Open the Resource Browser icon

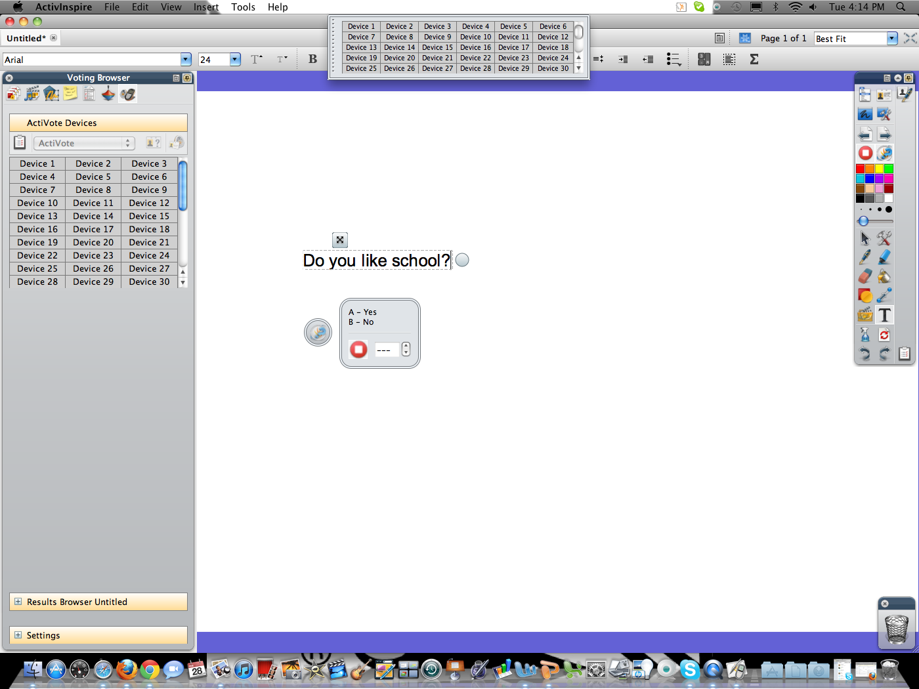pyautogui.click(x=32, y=94)
